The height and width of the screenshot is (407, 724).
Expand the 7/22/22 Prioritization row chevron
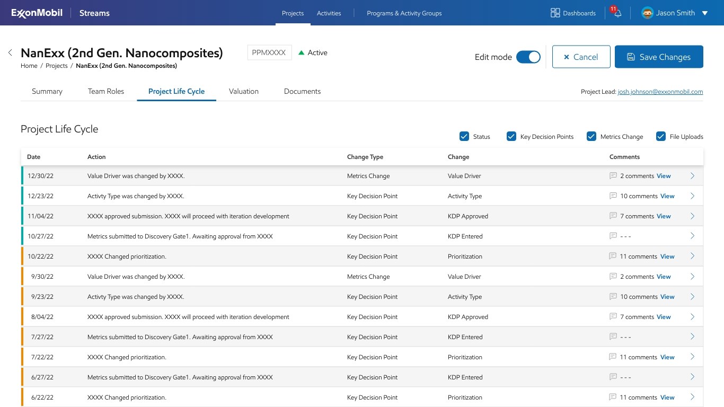(x=692, y=357)
